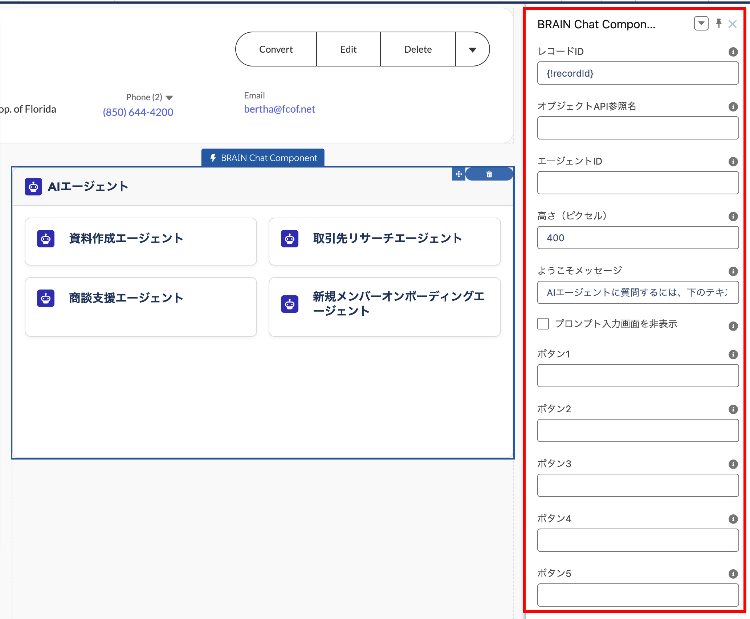Image resolution: width=750 pixels, height=619 pixels.
Task: Click the move handle icon on component
Action: [x=459, y=174]
